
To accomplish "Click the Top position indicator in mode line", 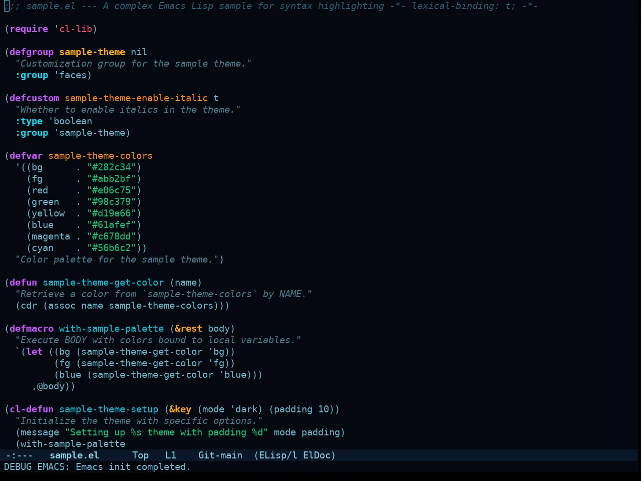I will (x=140, y=455).
